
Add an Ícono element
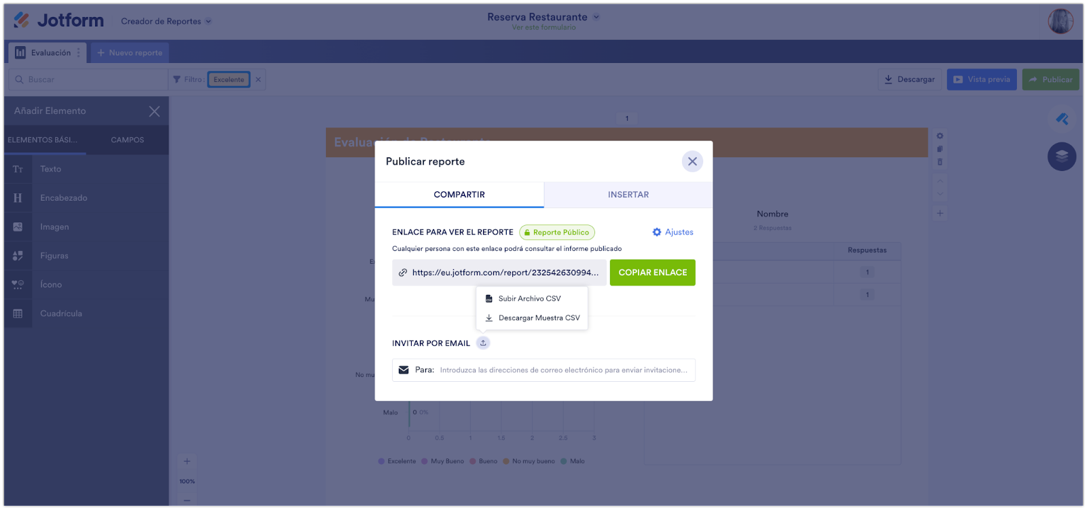(86, 285)
